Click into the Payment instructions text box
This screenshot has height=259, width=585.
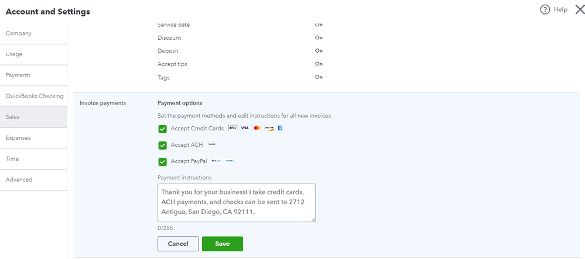pyautogui.click(x=237, y=203)
